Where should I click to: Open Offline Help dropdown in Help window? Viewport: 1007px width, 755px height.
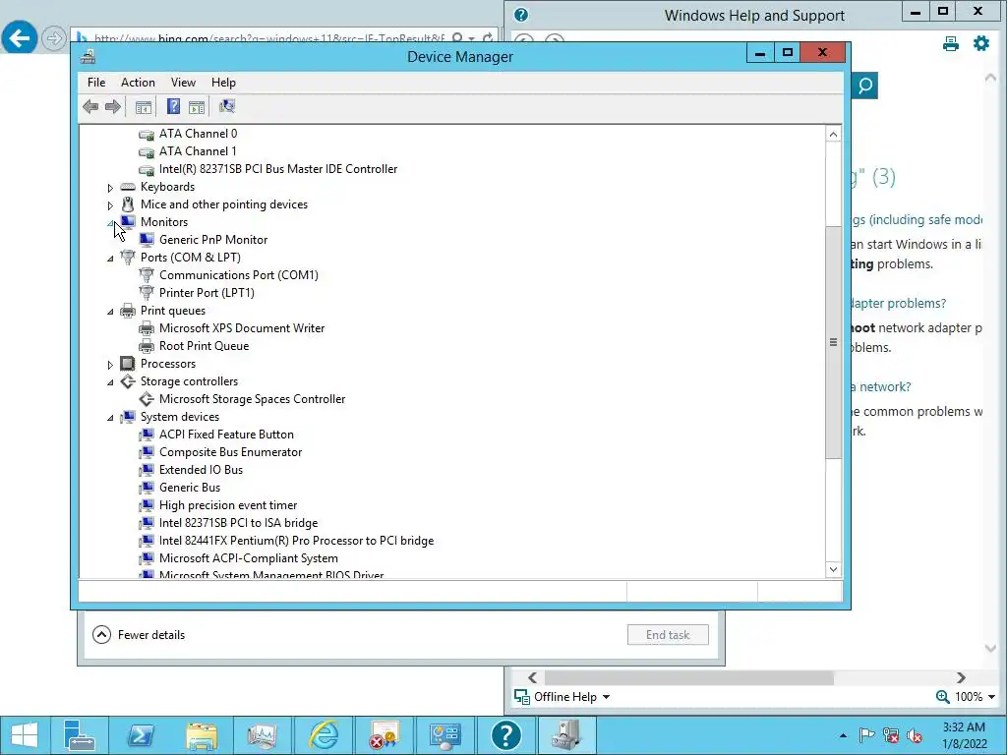click(x=563, y=697)
